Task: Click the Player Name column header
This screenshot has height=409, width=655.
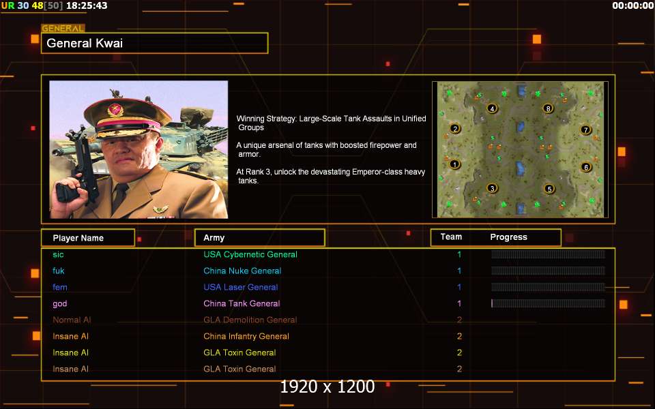Action: pyautogui.click(x=88, y=238)
